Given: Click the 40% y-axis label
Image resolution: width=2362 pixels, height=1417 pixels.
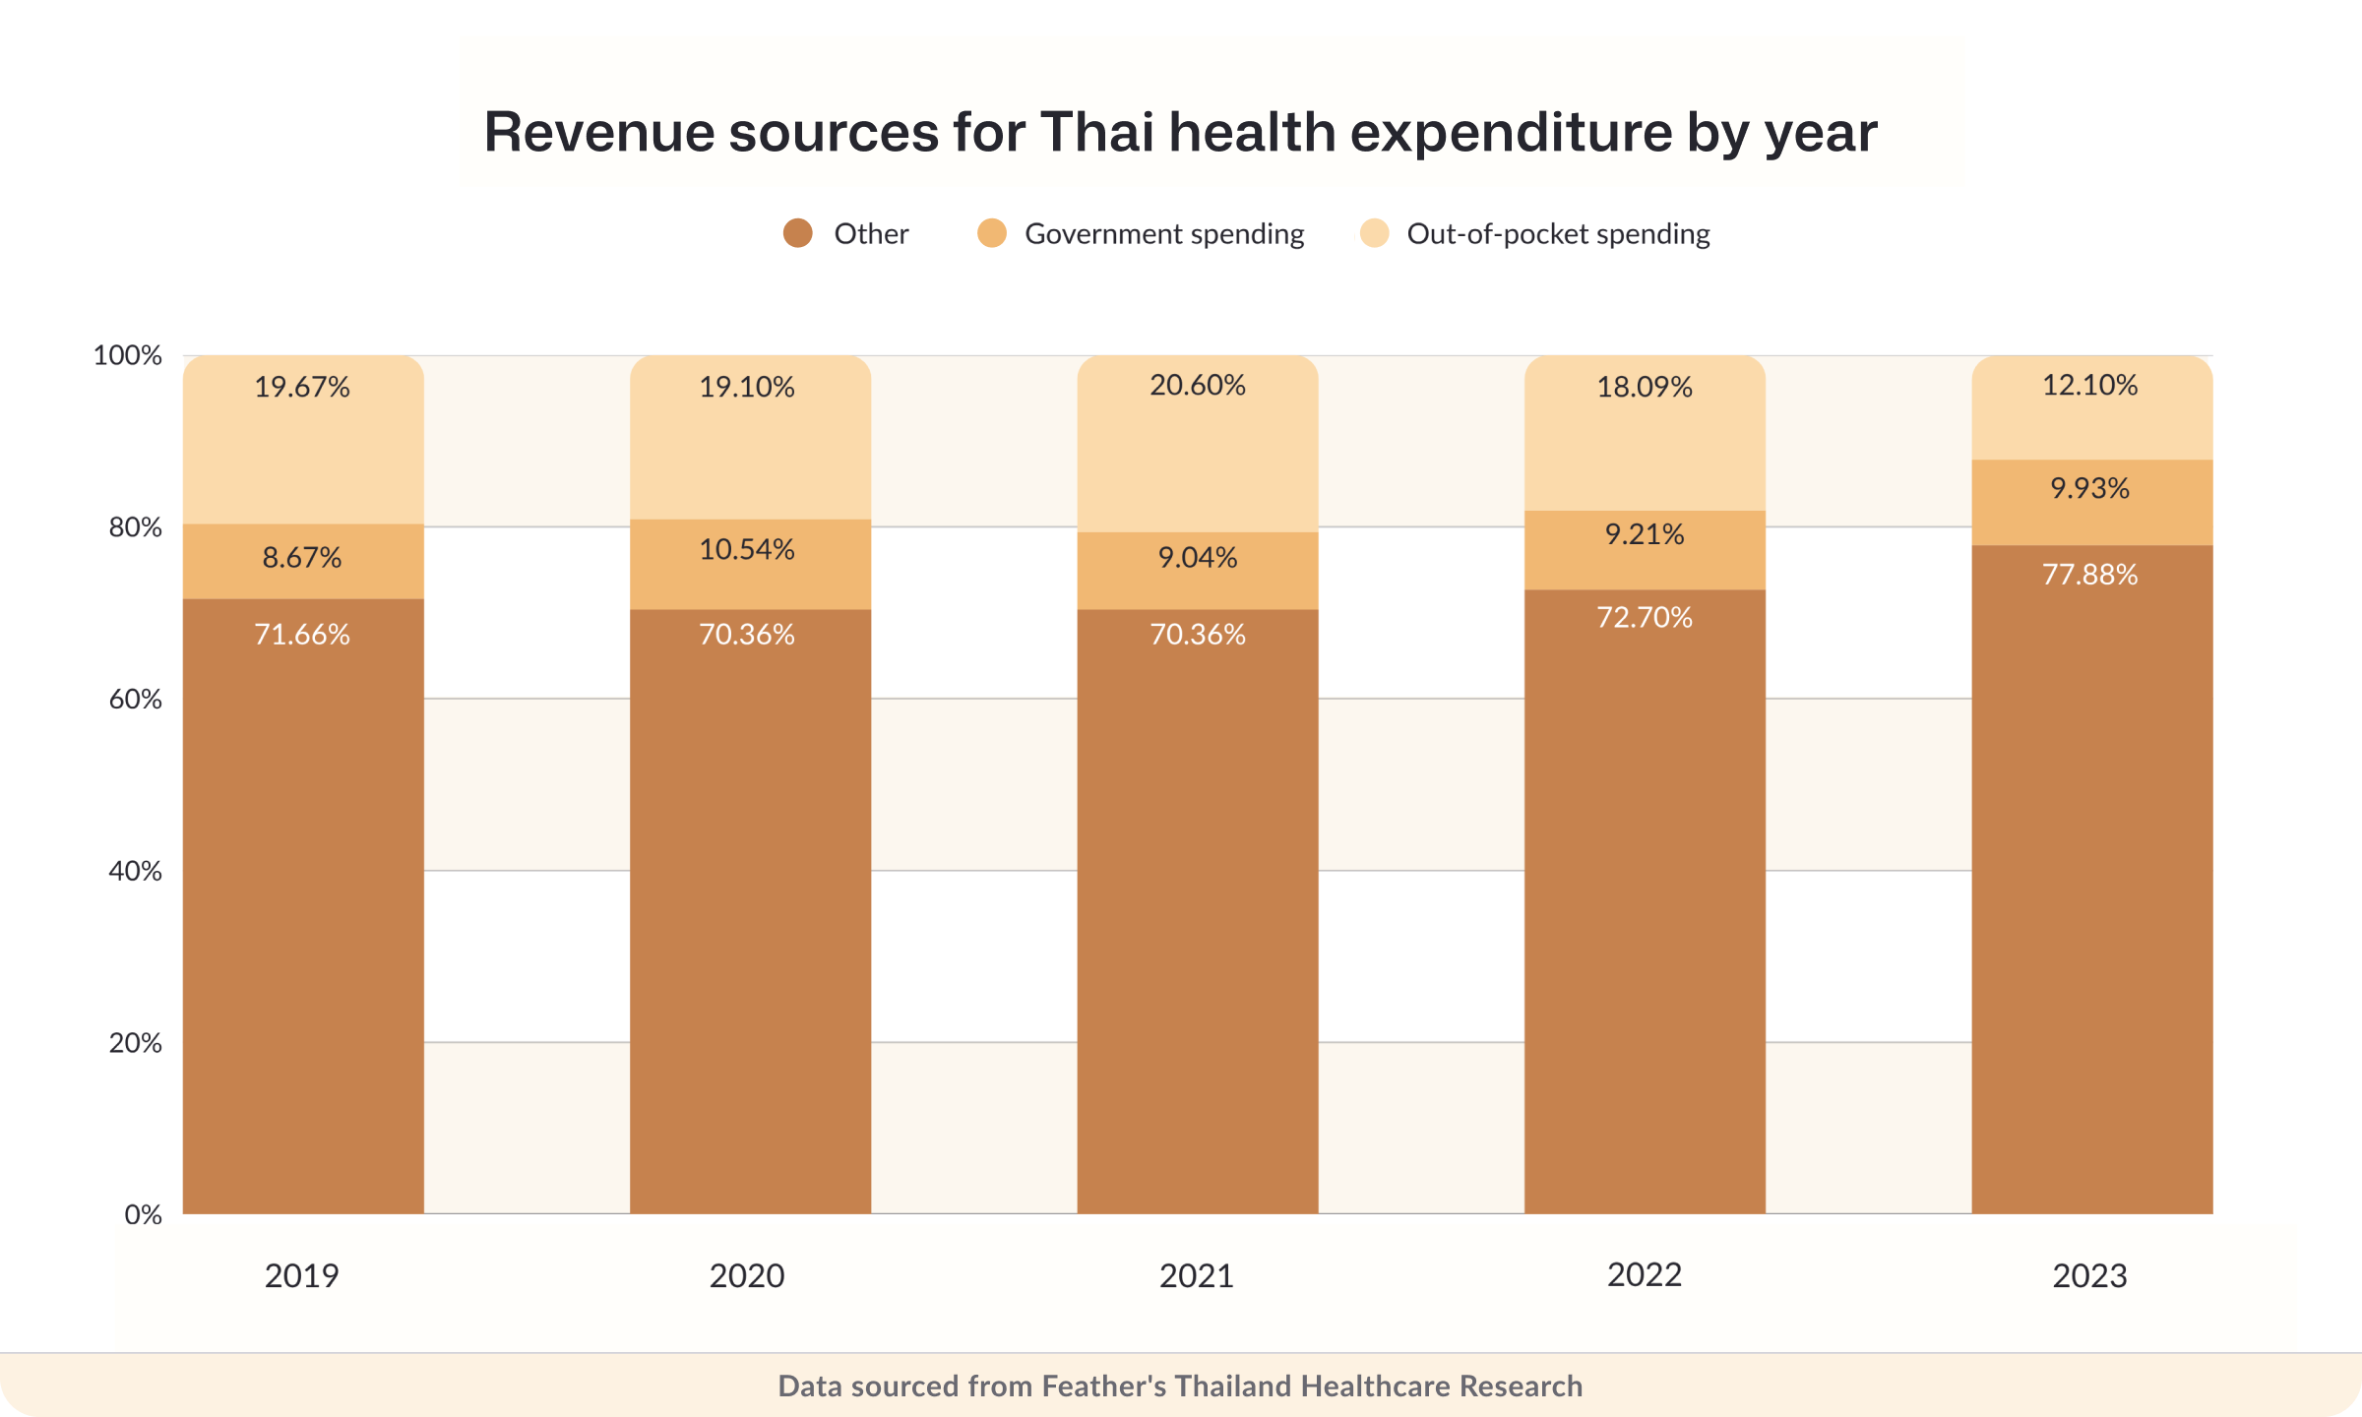Looking at the screenshot, I should [x=136, y=871].
